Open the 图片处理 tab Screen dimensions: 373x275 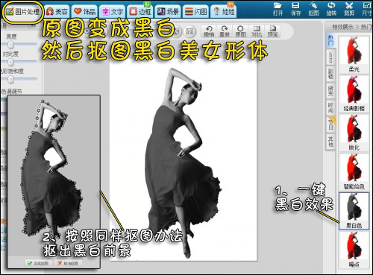[22, 11]
